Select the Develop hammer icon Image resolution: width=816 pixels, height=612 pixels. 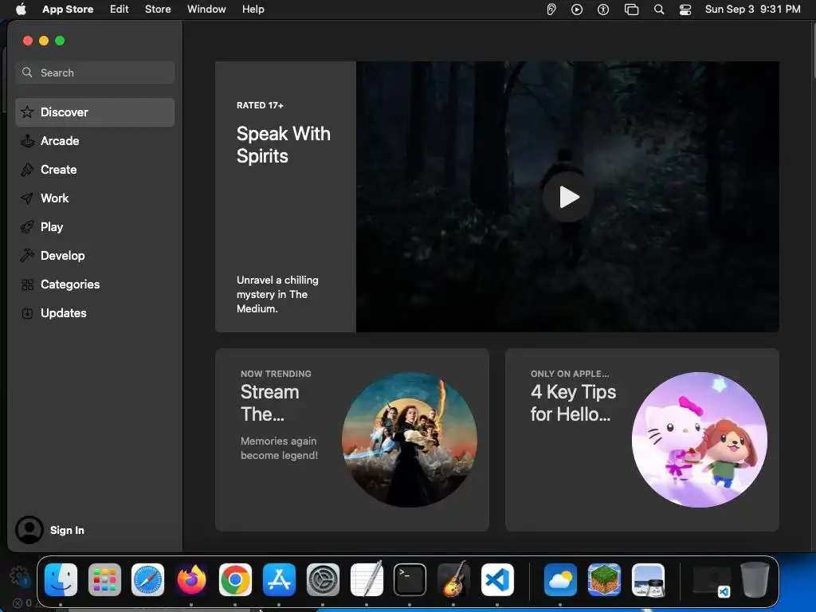(27, 256)
